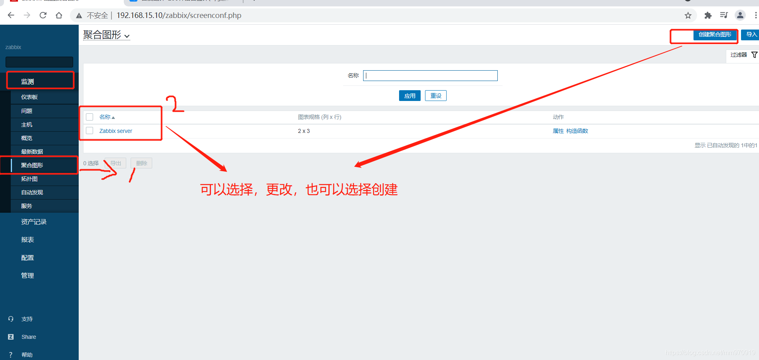Open the browser extensions puzzle icon
This screenshot has height=360, width=759.
pyautogui.click(x=708, y=15)
